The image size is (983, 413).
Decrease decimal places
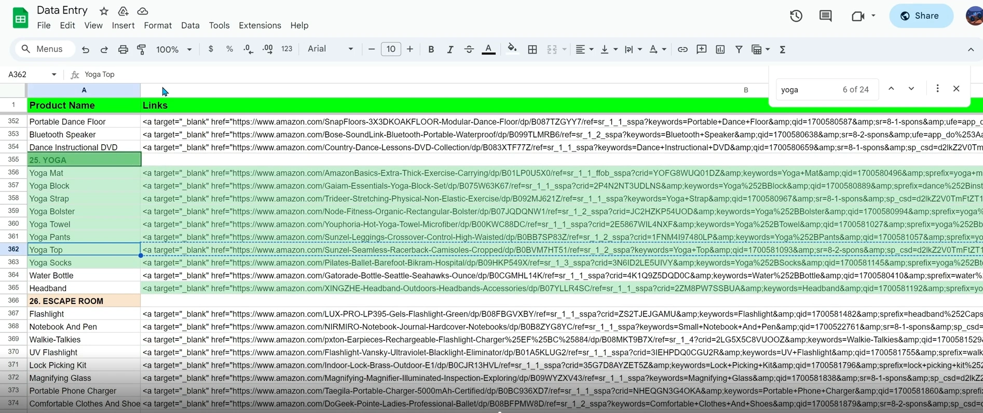coord(248,49)
